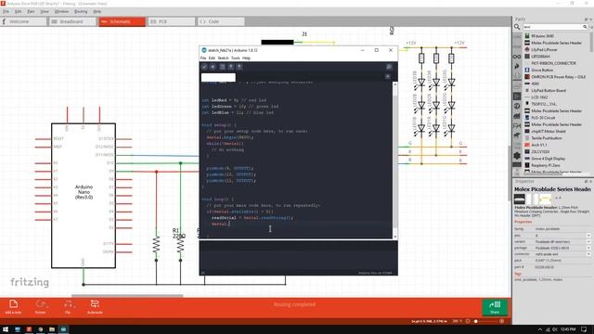Switch to the Breadboard tab
Image resolution: width=594 pixels, height=334 pixels.
[x=72, y=21]
